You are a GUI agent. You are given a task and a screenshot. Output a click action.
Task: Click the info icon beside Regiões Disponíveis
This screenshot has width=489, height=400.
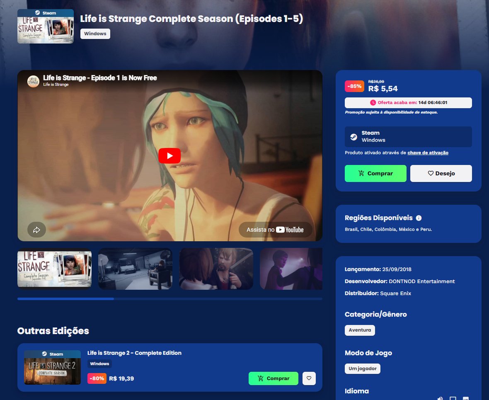(x=419, y=218)
